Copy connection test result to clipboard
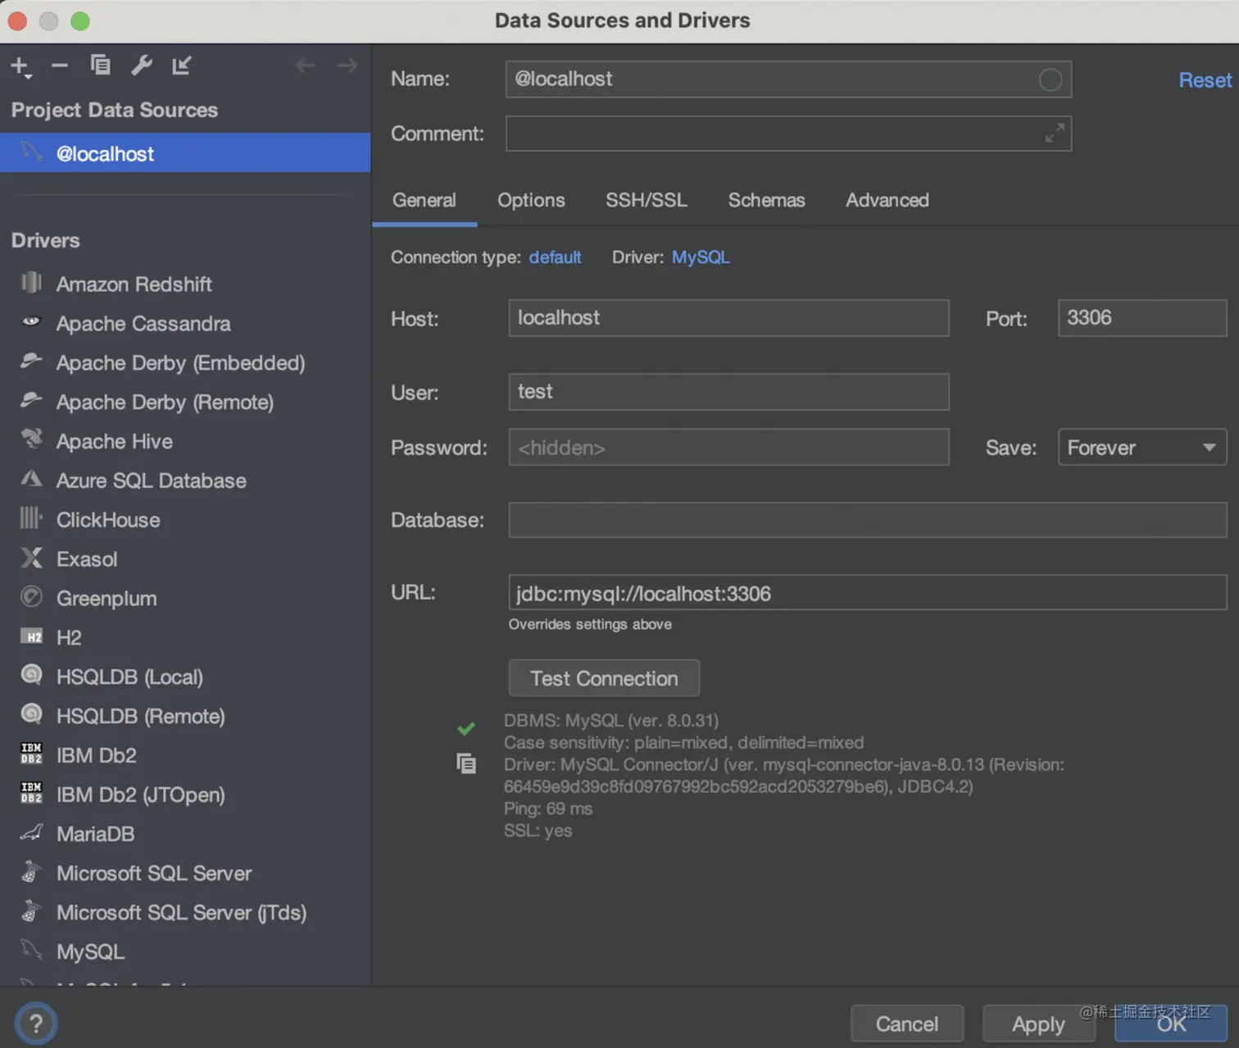The image size is (1239, 1048). tap(466, 763)
